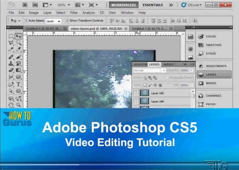Open the 3D menu
The height and width of the screenshot is (170, 239).
(102, 13)
